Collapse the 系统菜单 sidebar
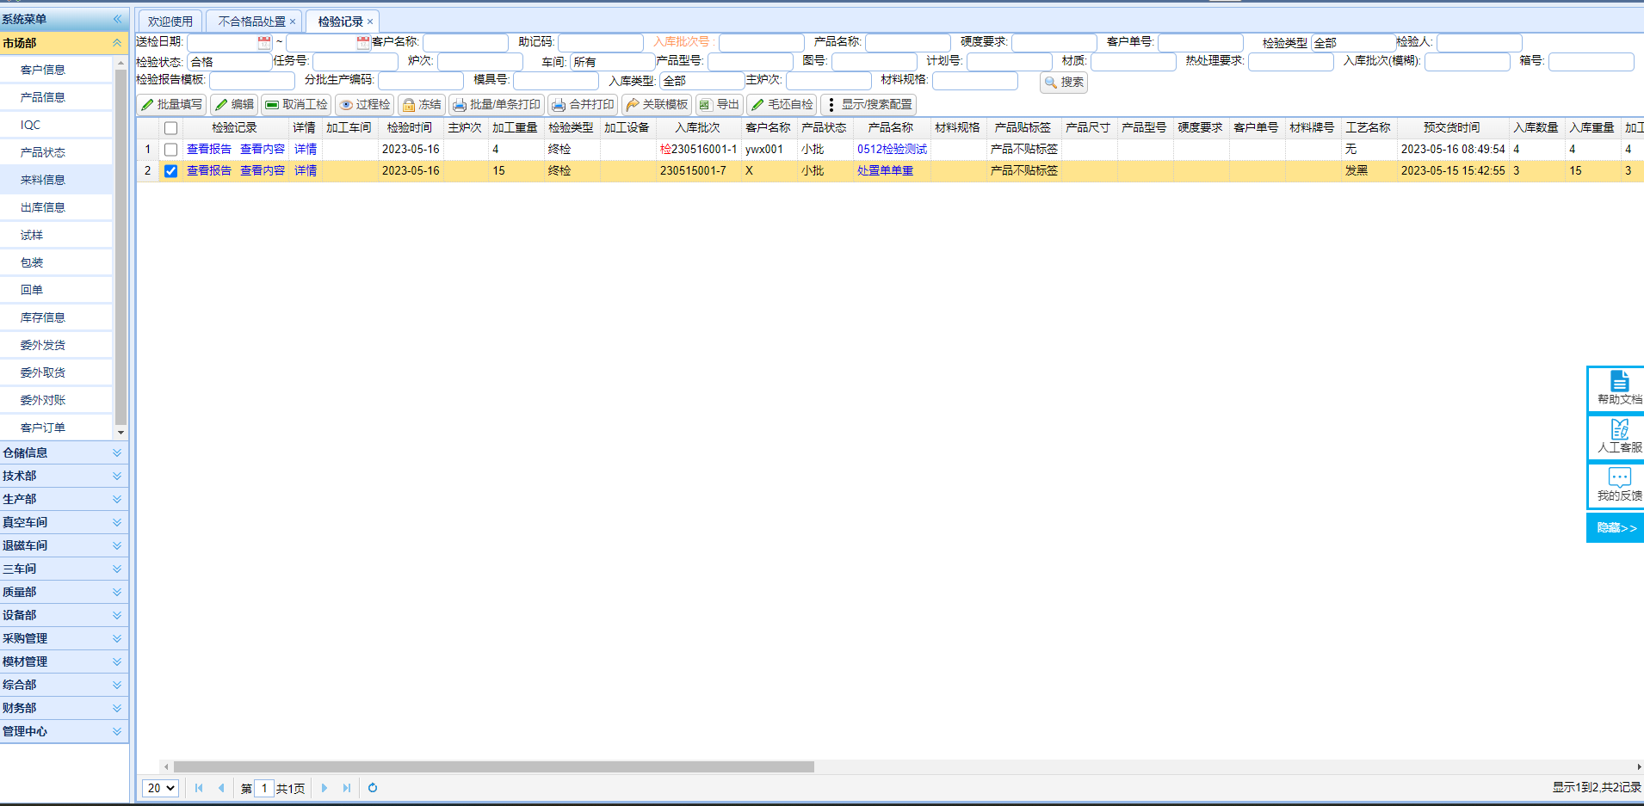The image size is (1644, 806). (117, 19)
